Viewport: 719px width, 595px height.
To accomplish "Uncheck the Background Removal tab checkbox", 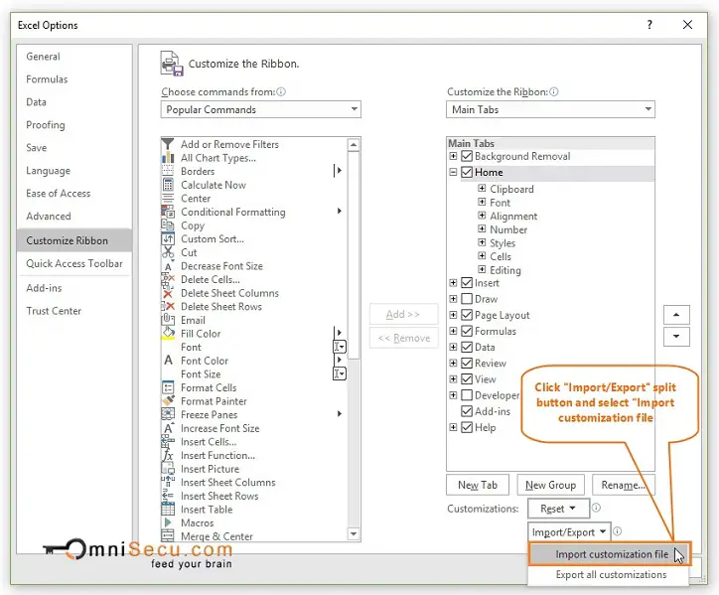I will [x=467, y=156].
